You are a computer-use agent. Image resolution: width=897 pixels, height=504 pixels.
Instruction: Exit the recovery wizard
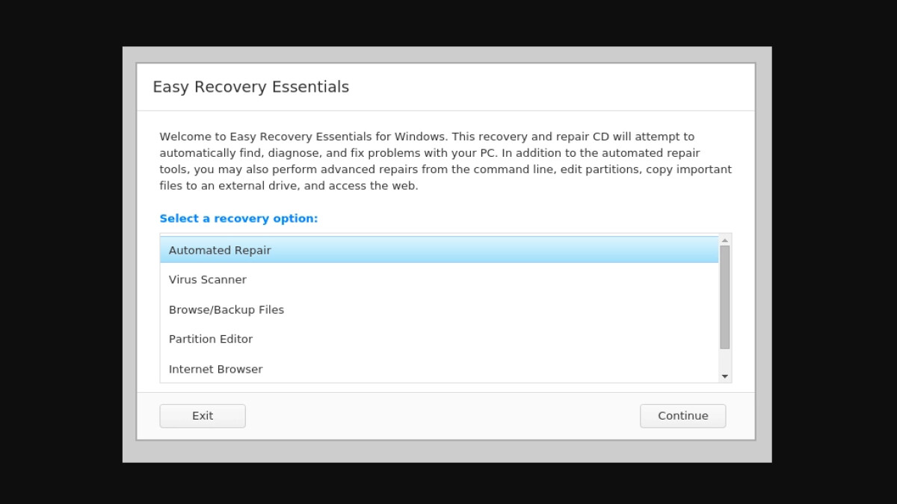coord(202,416)
